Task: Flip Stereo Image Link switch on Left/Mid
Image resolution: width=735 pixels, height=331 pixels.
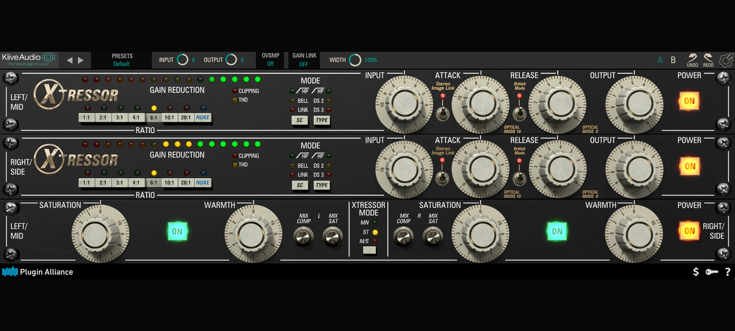Action: point(443,113)
